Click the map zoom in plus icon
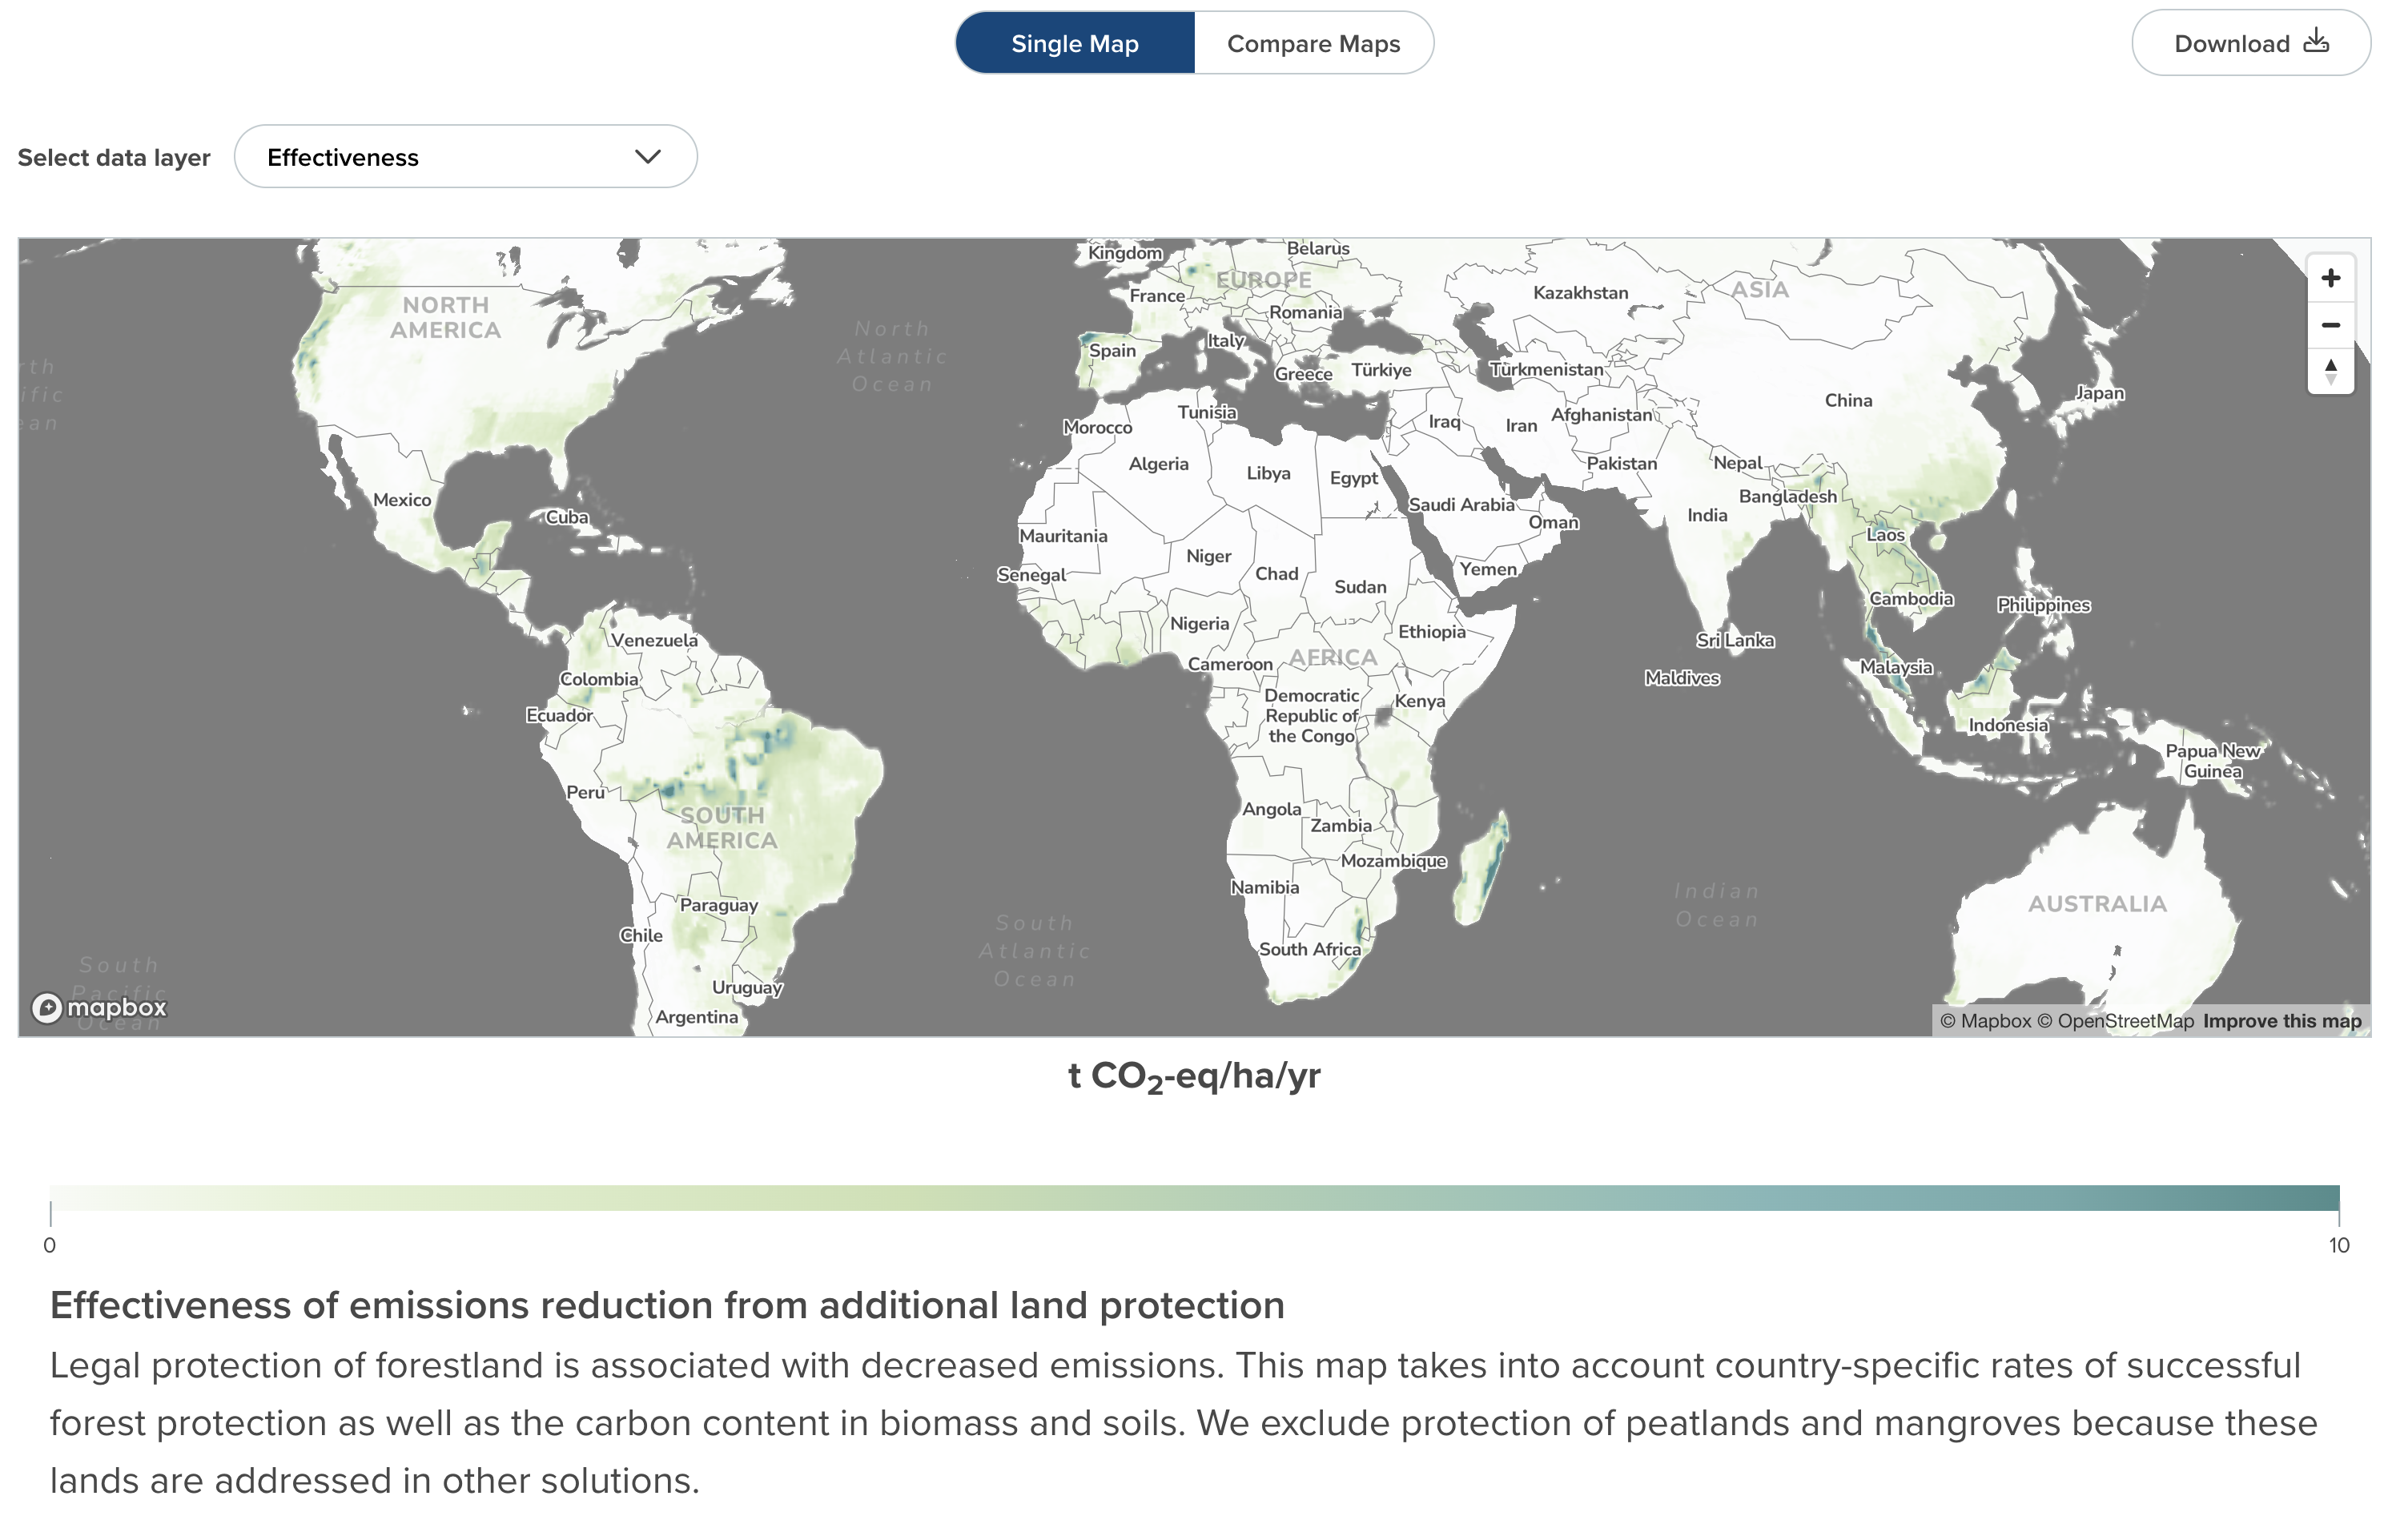Screen dimensions: 2388x1520 click(x=2330, y=279)
